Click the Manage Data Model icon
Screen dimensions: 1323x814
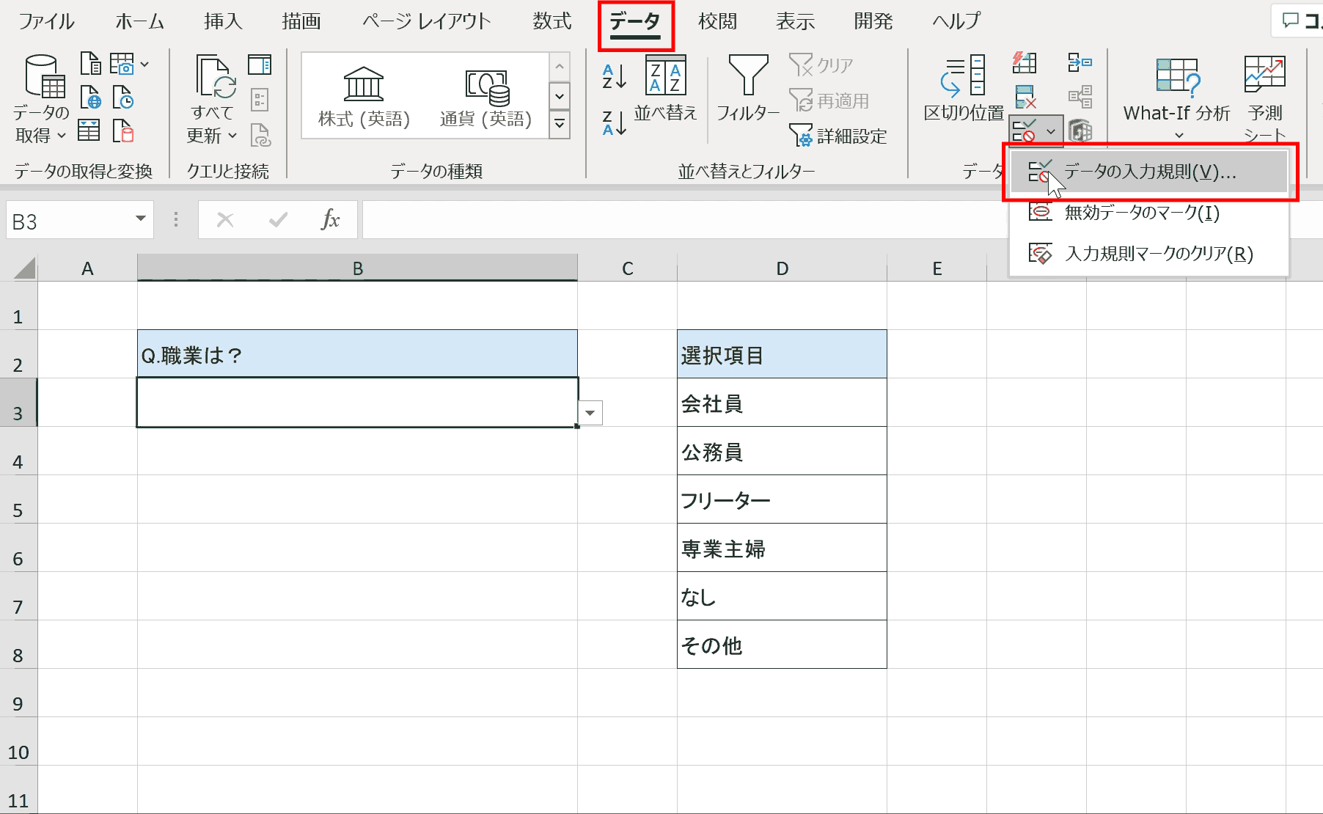tap(1080, 131)
